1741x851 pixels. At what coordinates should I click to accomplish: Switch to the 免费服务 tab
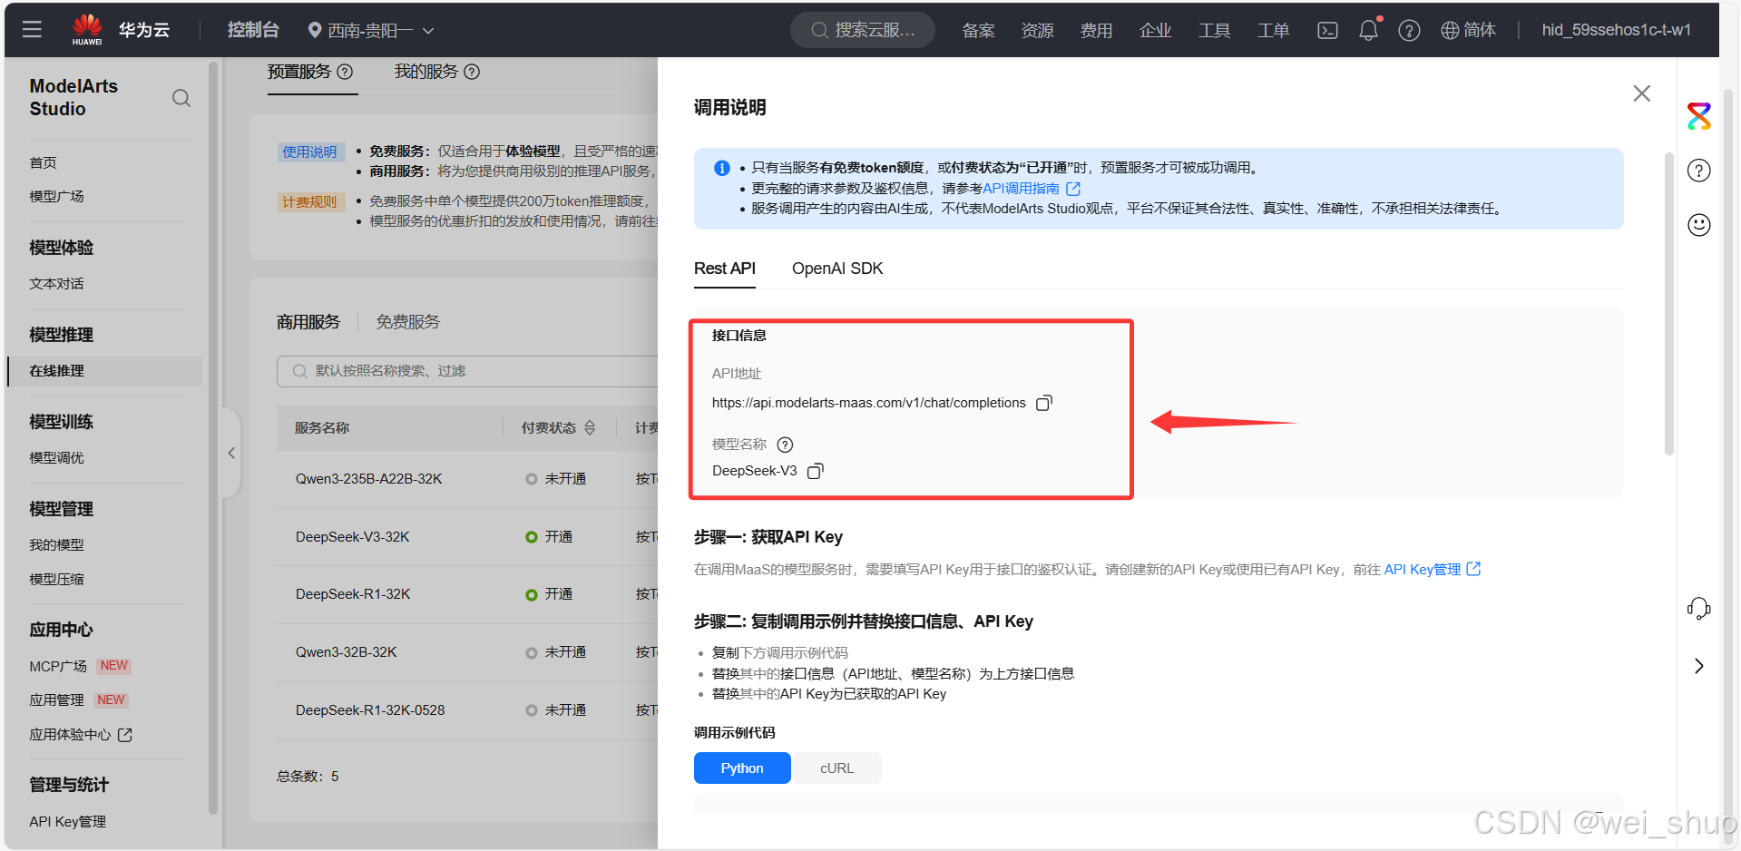(407, 320)
